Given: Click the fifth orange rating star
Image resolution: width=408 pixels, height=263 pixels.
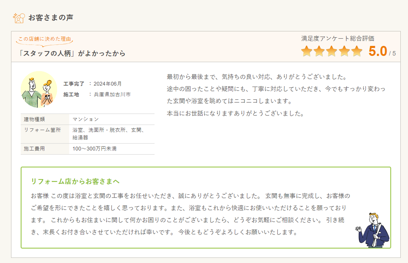Looking at the screenshot, I should 356,52.
